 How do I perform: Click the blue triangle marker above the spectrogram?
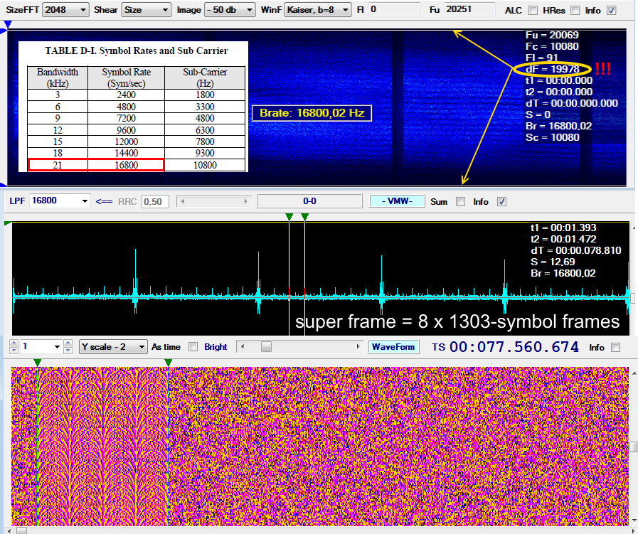pyautogui.click(x=7, y=24)
